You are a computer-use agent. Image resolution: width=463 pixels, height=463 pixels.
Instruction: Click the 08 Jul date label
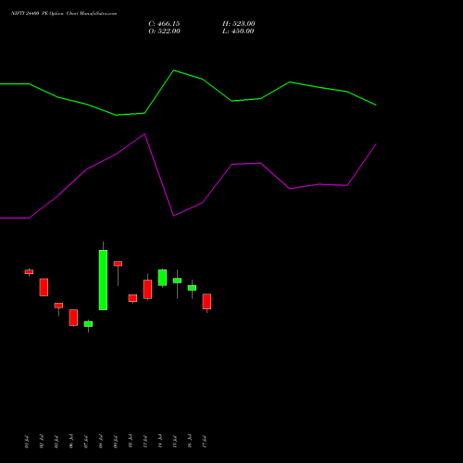[101, 442]
